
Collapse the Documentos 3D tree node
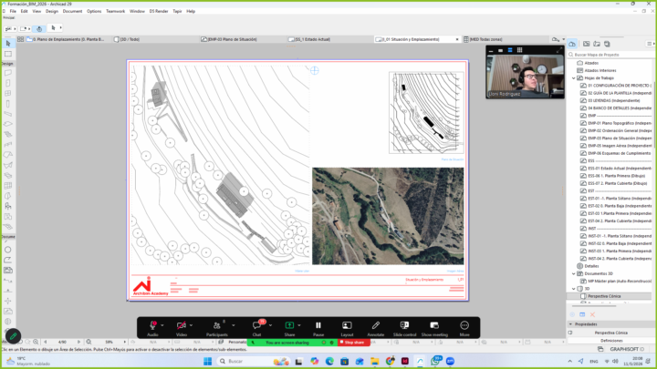point(574,273)
